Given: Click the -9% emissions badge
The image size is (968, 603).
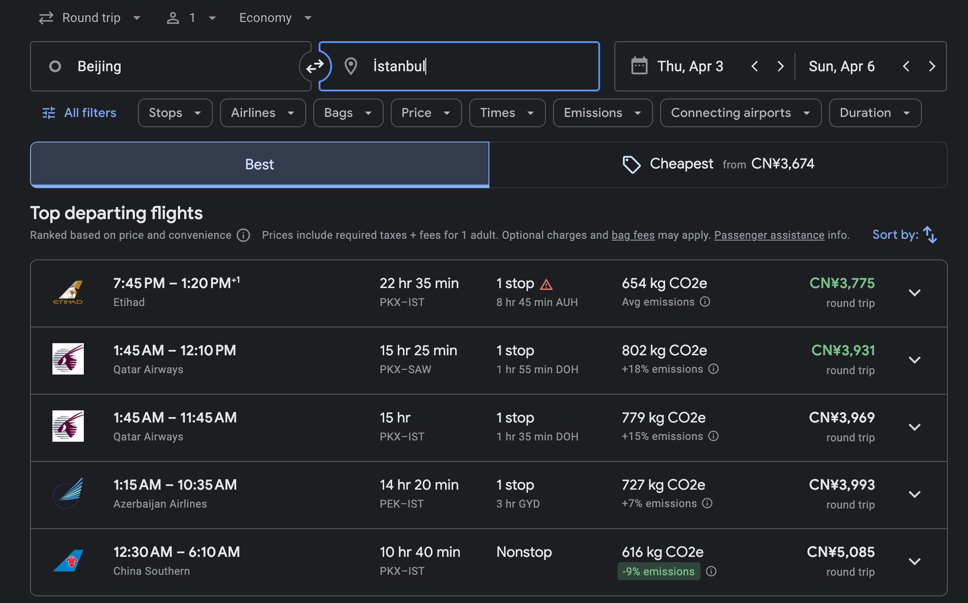Looking at the screenshot, I should (x=658, y=571).
